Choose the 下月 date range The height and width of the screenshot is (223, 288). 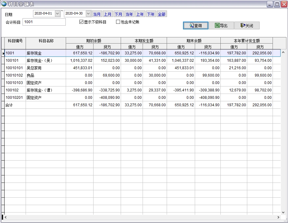pos(119,14)
